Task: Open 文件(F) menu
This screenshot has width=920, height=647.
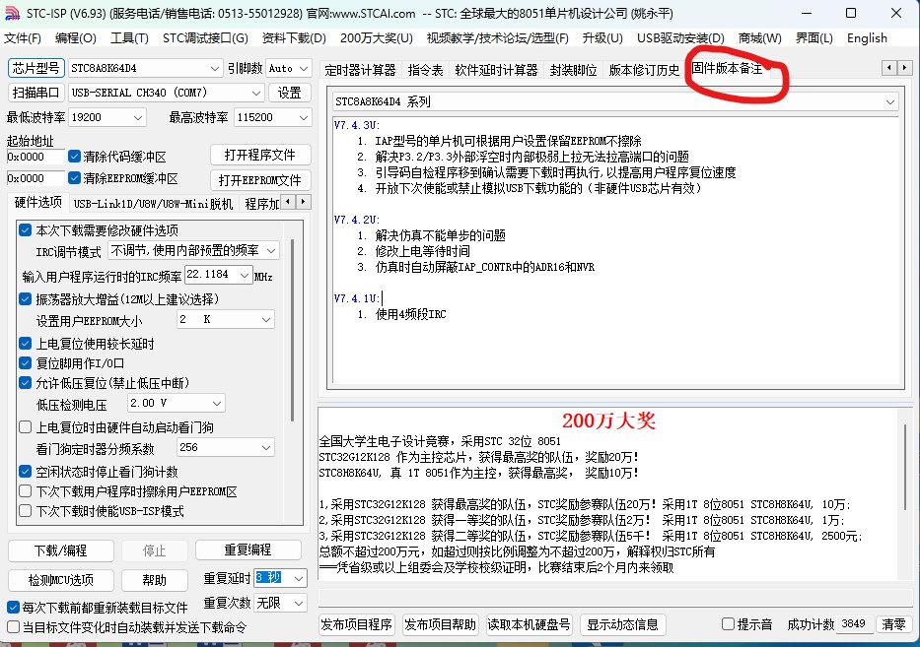Action: pos(23,38)
